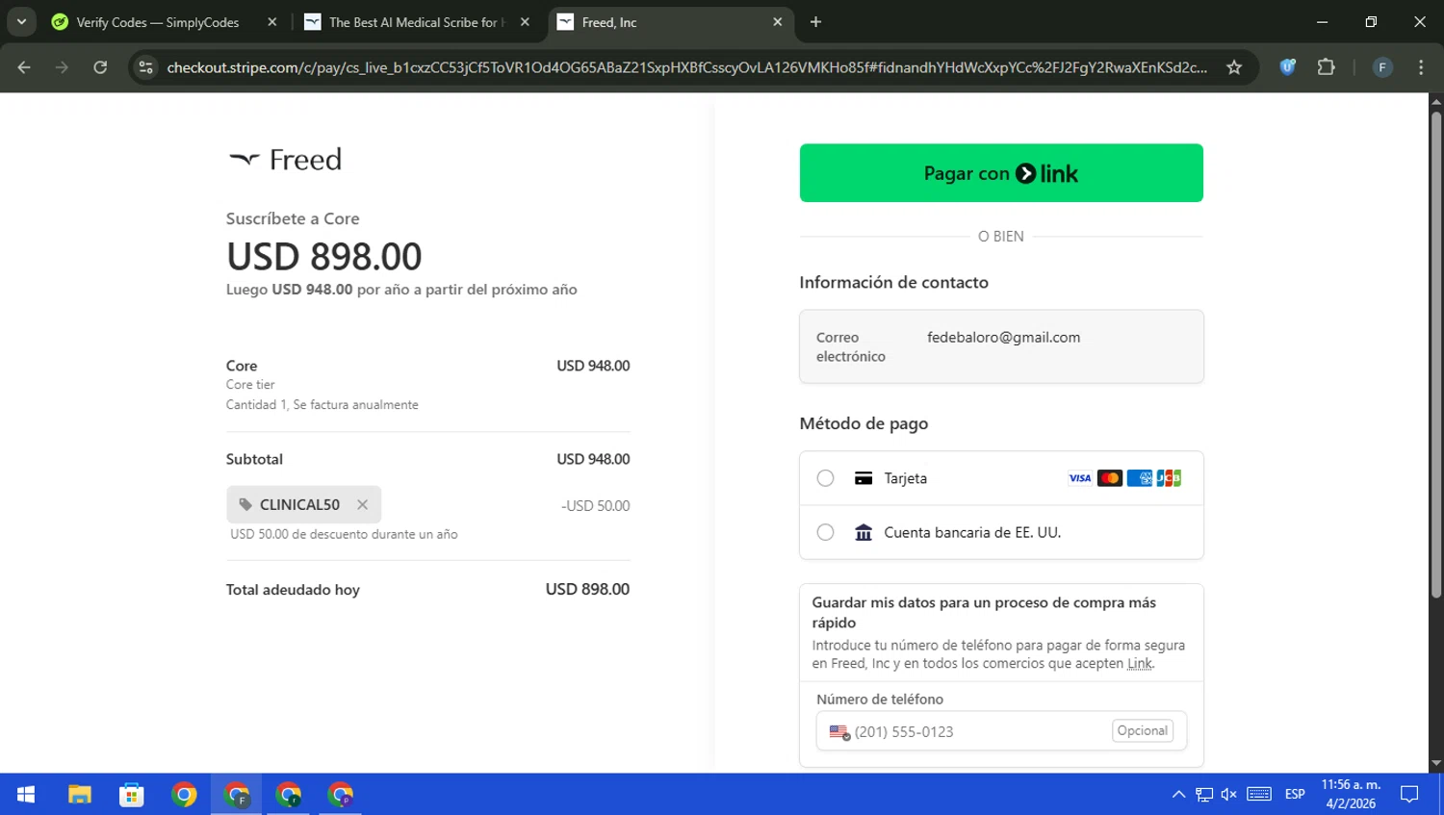Close the Verify Codes tab
This screenshot has width=1444, height=815.
point(272,22)
